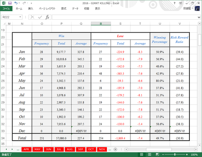Open the Customize Quick Access Toolbar dropdown
Image resolution: width=202 pixels, height=157 pixels.
coord(31,3)
